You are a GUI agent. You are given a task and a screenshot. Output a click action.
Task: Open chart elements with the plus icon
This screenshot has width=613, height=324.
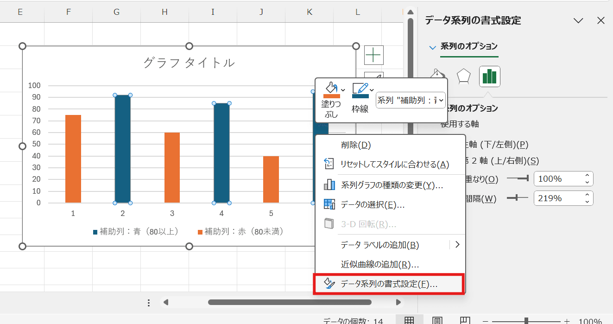373,55
